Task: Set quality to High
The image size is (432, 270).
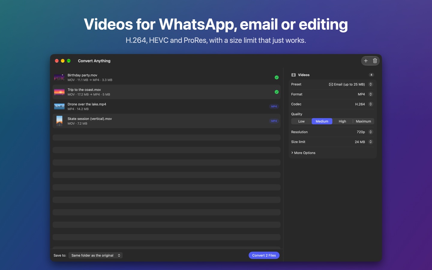Action: tap(342, 121)
